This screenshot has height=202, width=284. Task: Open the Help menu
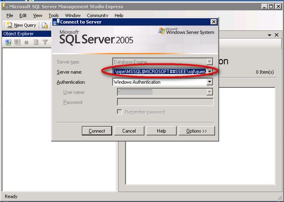point(119,16)
